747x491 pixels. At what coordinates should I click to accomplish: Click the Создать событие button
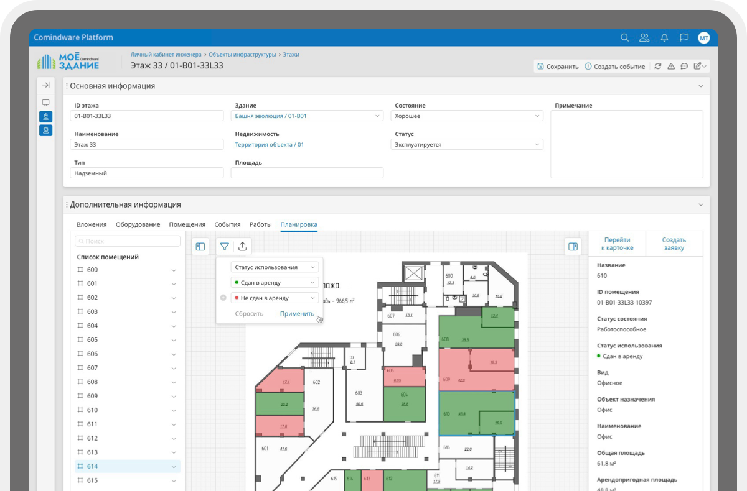[x=614, y=67]
